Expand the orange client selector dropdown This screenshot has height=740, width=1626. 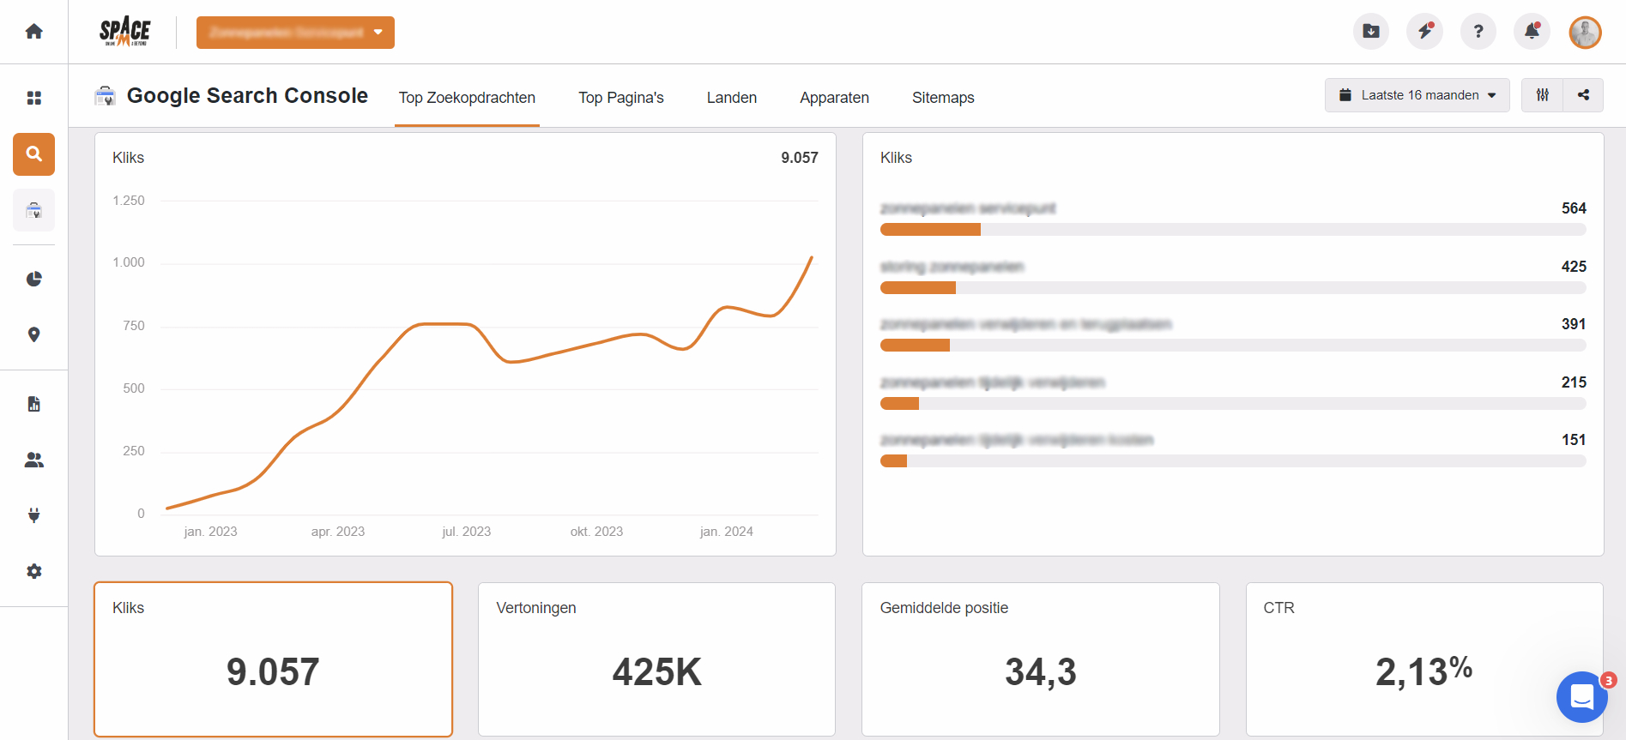click(x=295, y=33)
